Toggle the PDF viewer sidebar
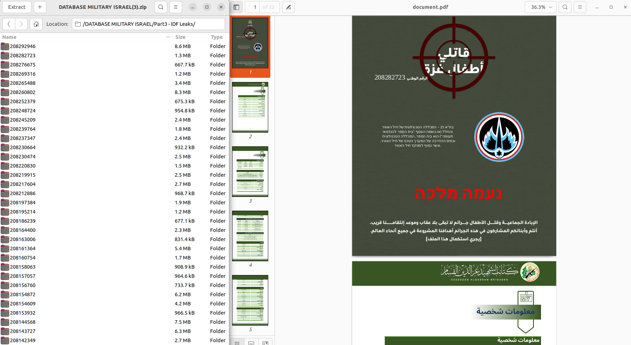 [x=237, y=7]
